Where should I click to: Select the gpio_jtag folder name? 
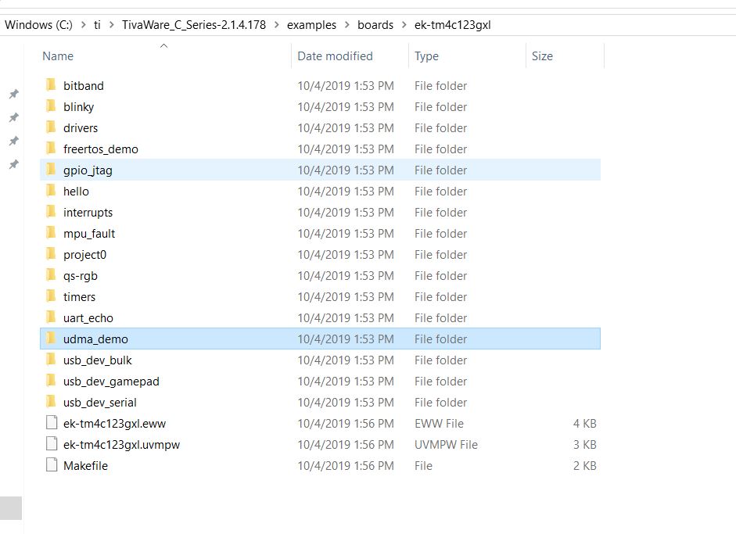(x=88, y=170)
